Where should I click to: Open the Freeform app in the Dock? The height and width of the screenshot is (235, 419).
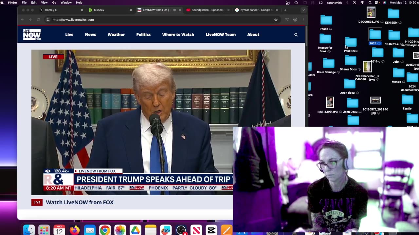click(x=166, y=230)
